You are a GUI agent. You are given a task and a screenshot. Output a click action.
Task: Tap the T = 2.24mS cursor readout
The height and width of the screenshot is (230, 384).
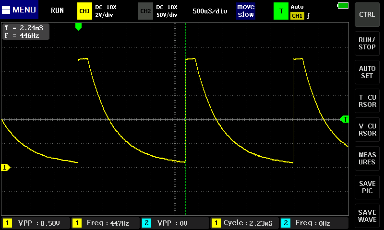point(24,28)
